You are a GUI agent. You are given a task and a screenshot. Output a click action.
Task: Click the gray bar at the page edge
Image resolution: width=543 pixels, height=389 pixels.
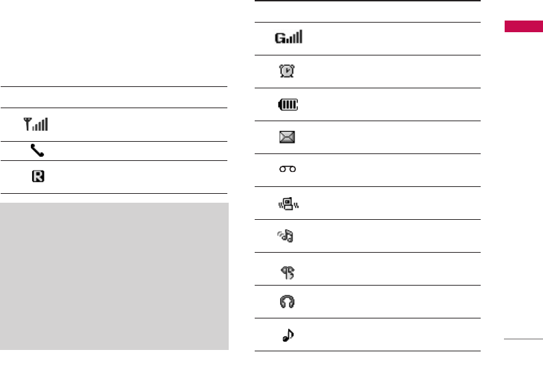pos(523,338)
